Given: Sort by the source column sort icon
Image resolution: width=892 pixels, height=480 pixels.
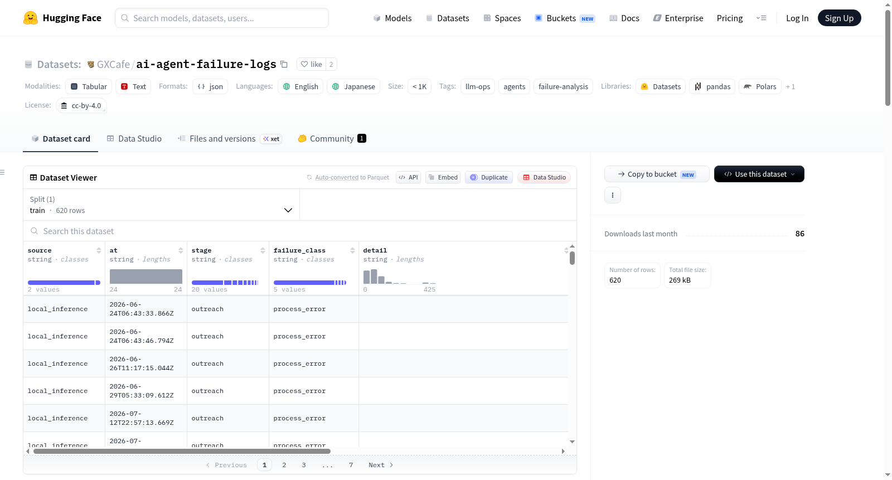Looking at the screenshot, I should [99, 250].
